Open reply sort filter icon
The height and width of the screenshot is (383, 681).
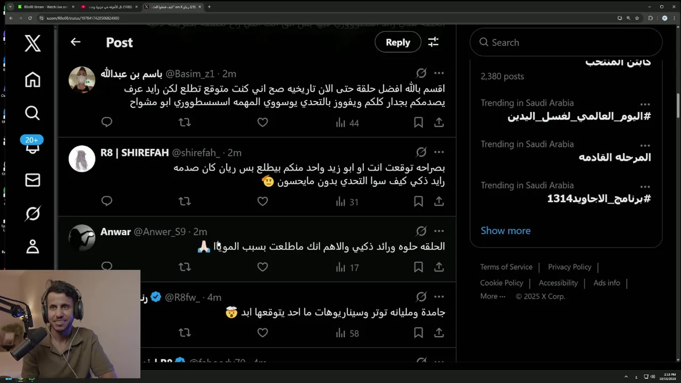click(x=433, y=42)
